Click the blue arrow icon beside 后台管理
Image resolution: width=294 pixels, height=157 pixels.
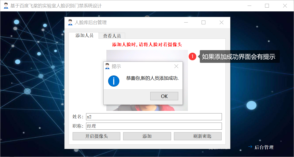point(250,147)
